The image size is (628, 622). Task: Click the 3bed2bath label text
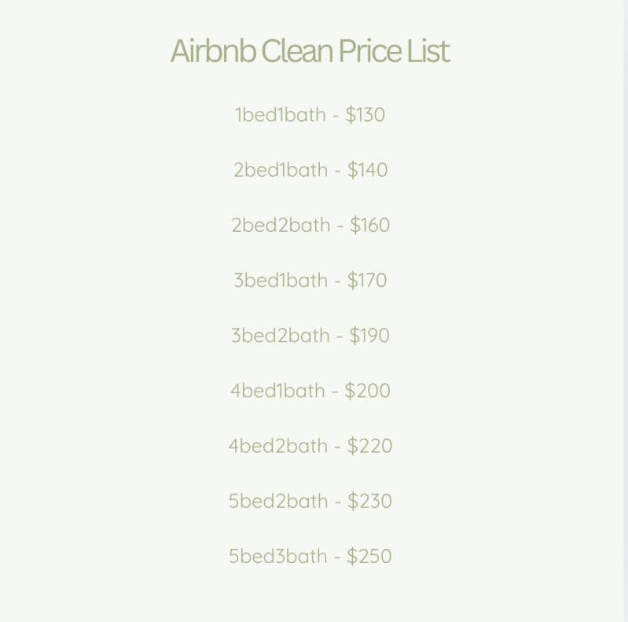tap(281, 336)
